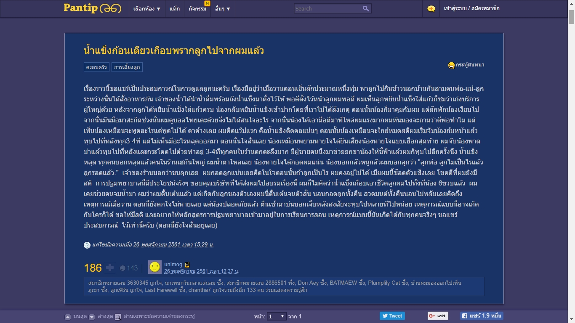Click the ครอบครัว tag
This screenshot has width=575, height=323.
click(96, 67)
